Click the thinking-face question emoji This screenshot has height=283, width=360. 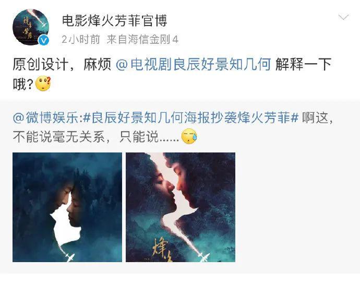[x=43, y=84]
